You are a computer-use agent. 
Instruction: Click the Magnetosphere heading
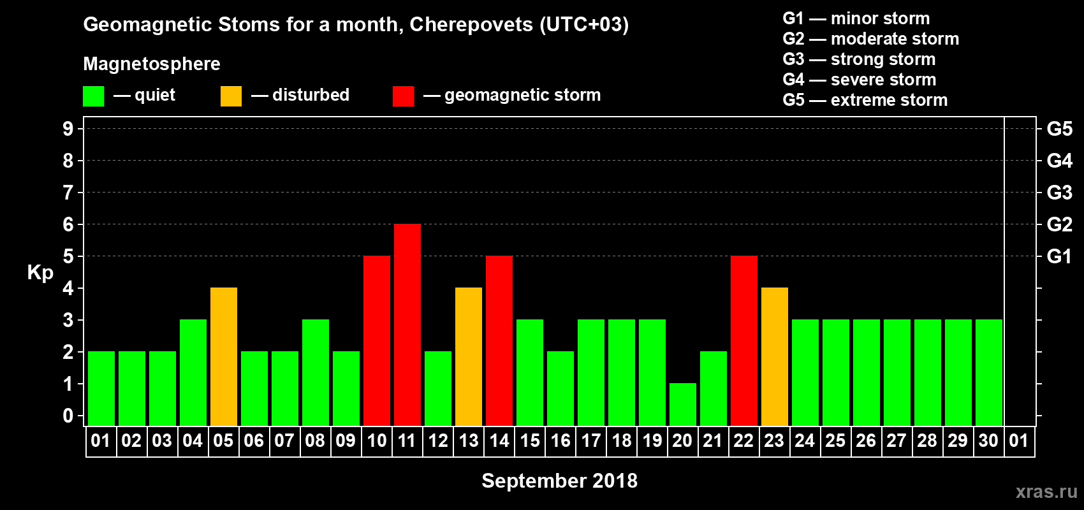tap(152, 64)
